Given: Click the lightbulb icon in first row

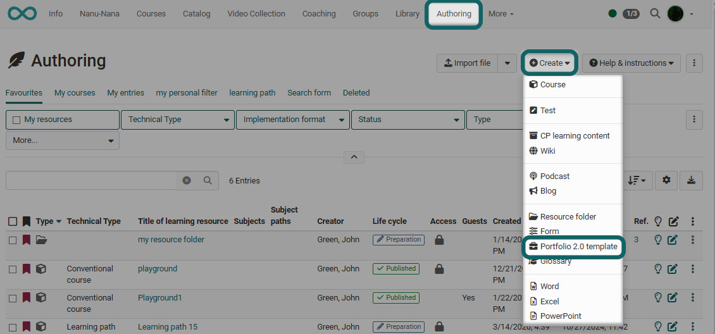Looking at the screenshot, I should point(658,240).
